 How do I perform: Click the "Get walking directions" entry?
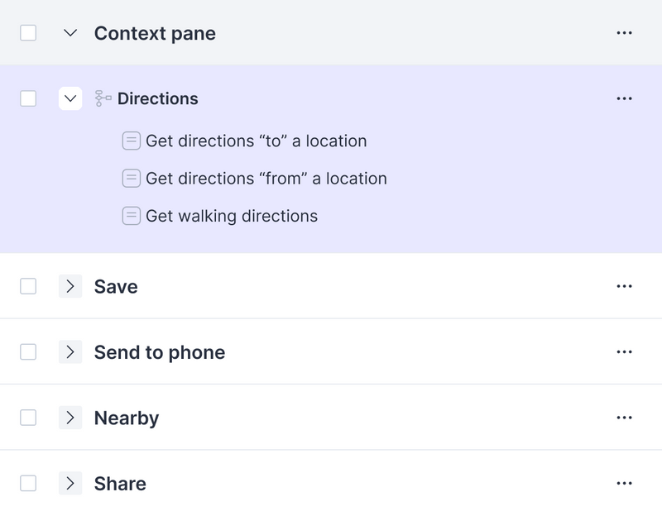[x=231, y=216]
